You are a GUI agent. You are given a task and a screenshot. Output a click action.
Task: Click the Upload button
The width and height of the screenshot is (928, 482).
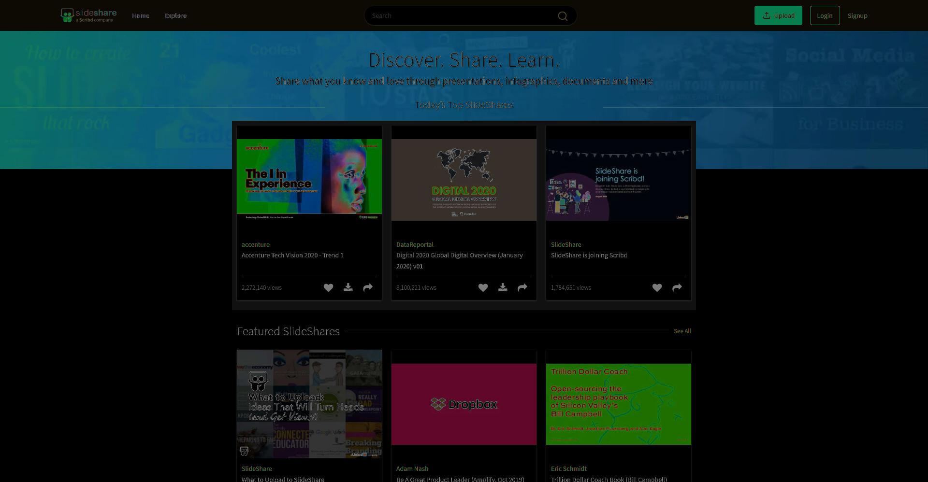tap(778, 15)
